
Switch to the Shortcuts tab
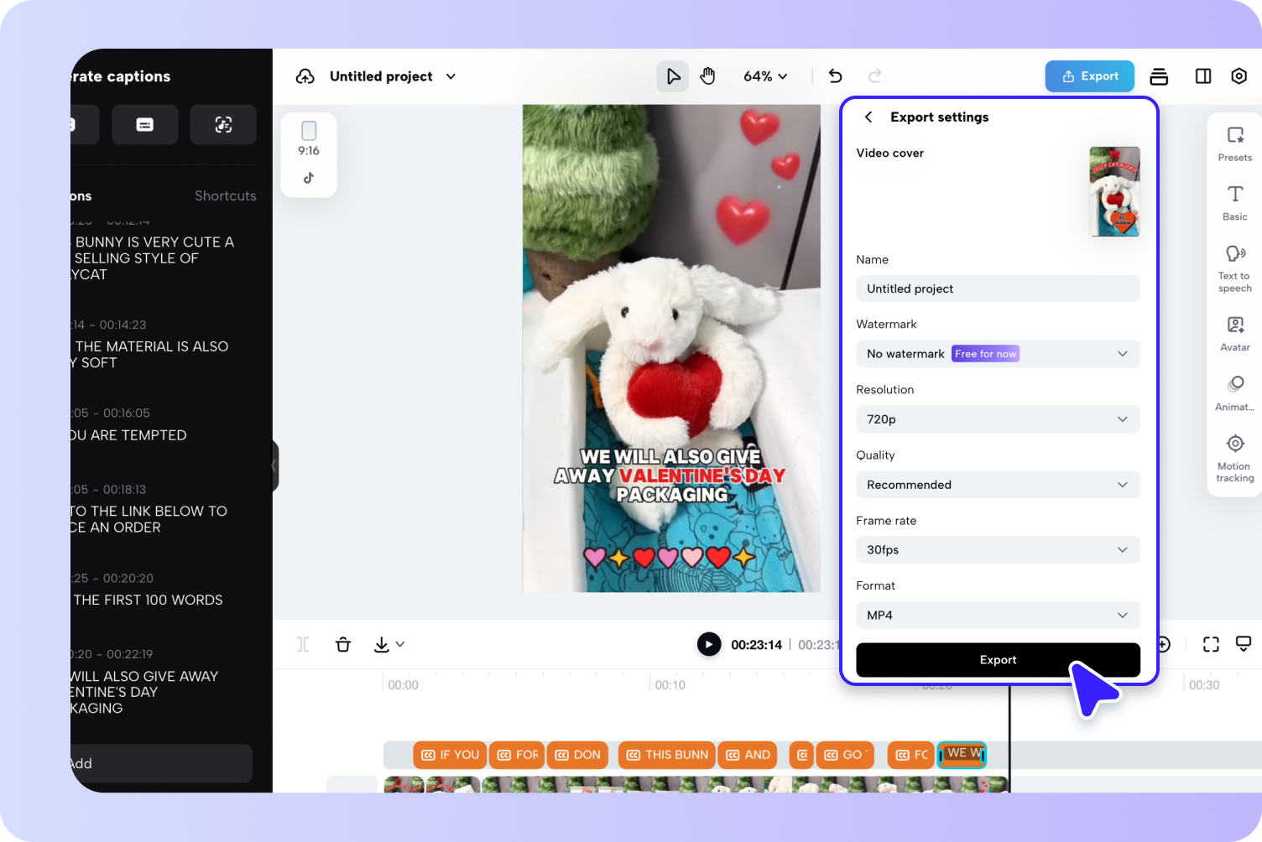pos(225,195)
